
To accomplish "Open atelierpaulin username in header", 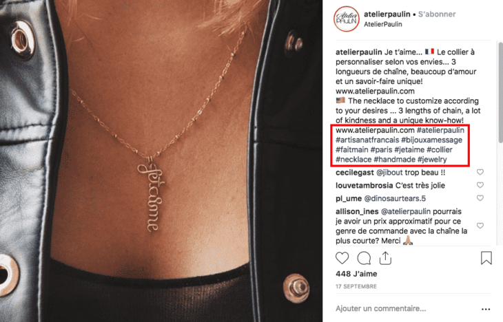I will (x=387, y=14).
